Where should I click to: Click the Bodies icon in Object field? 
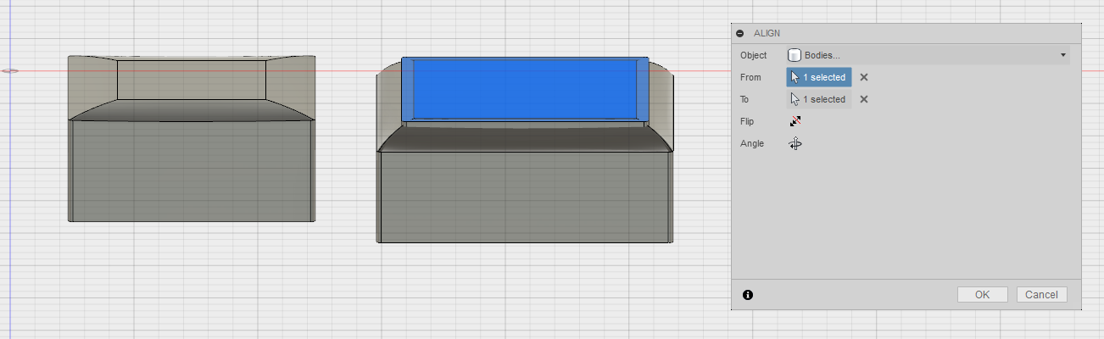coord(795,55)
